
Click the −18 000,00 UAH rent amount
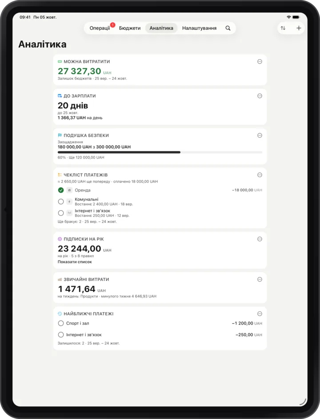(247, 190)
